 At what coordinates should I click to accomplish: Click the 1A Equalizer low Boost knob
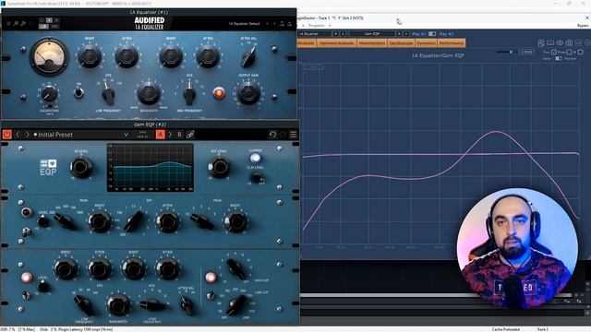(x=90, y=57)
